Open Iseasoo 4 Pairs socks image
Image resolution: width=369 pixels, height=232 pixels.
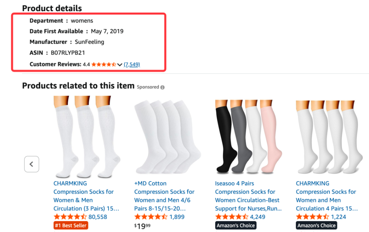[248, 137]
